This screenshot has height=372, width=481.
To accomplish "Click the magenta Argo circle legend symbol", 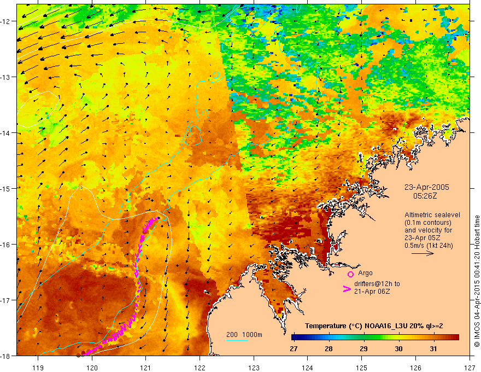I will coord(350,274).
